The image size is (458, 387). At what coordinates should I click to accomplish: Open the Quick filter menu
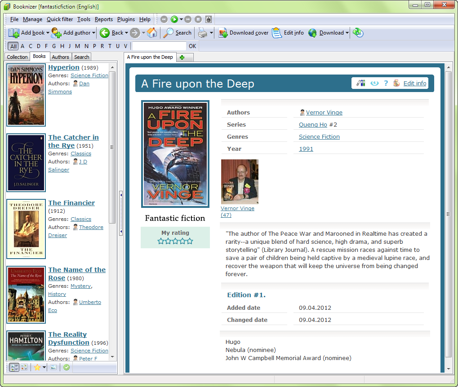click(x=60, y=19)
